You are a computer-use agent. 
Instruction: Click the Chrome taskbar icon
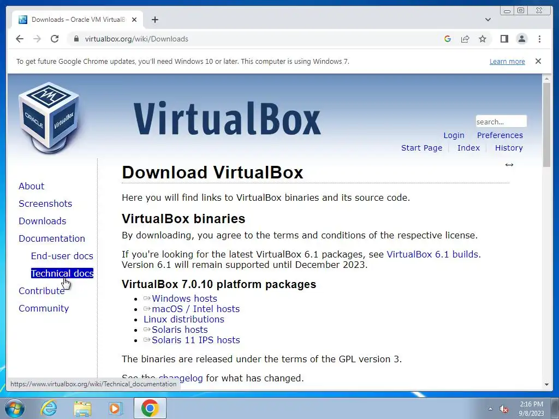tap(150, 408)
